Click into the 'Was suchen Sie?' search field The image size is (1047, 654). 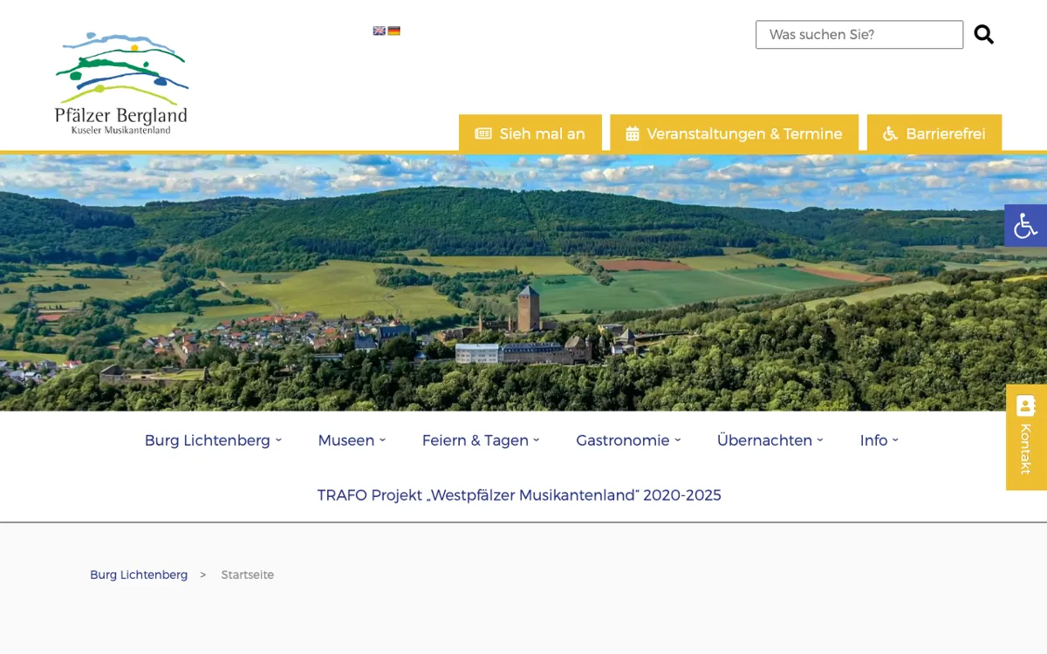pyautogui.click(x=859, y=35)
